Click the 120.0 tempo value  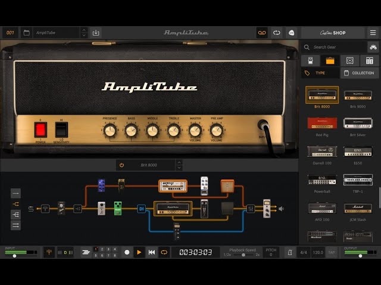tap(318, 252)
